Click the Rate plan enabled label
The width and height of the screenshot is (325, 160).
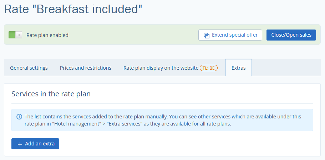click(x=47, y=35)
